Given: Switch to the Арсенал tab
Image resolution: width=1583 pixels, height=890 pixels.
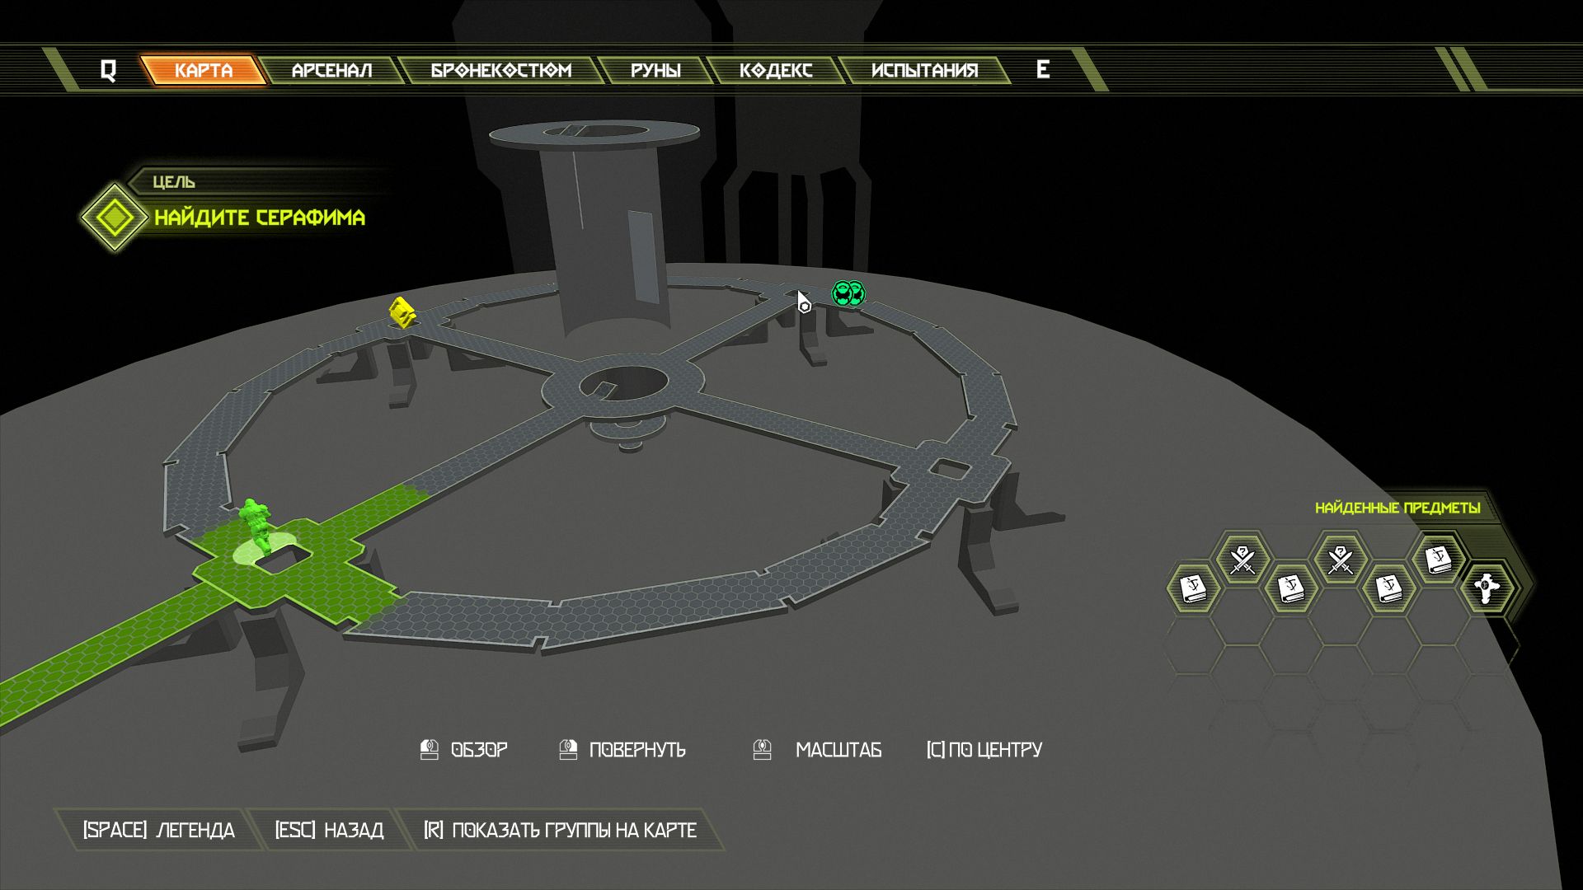Looking at the screenshot, I should [331, 71].
